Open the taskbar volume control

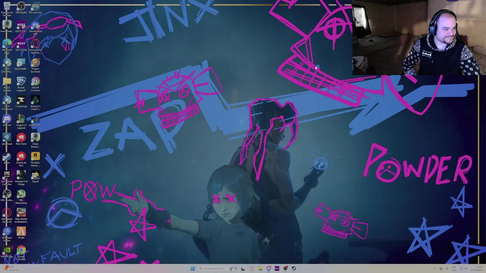click(466, 268)
